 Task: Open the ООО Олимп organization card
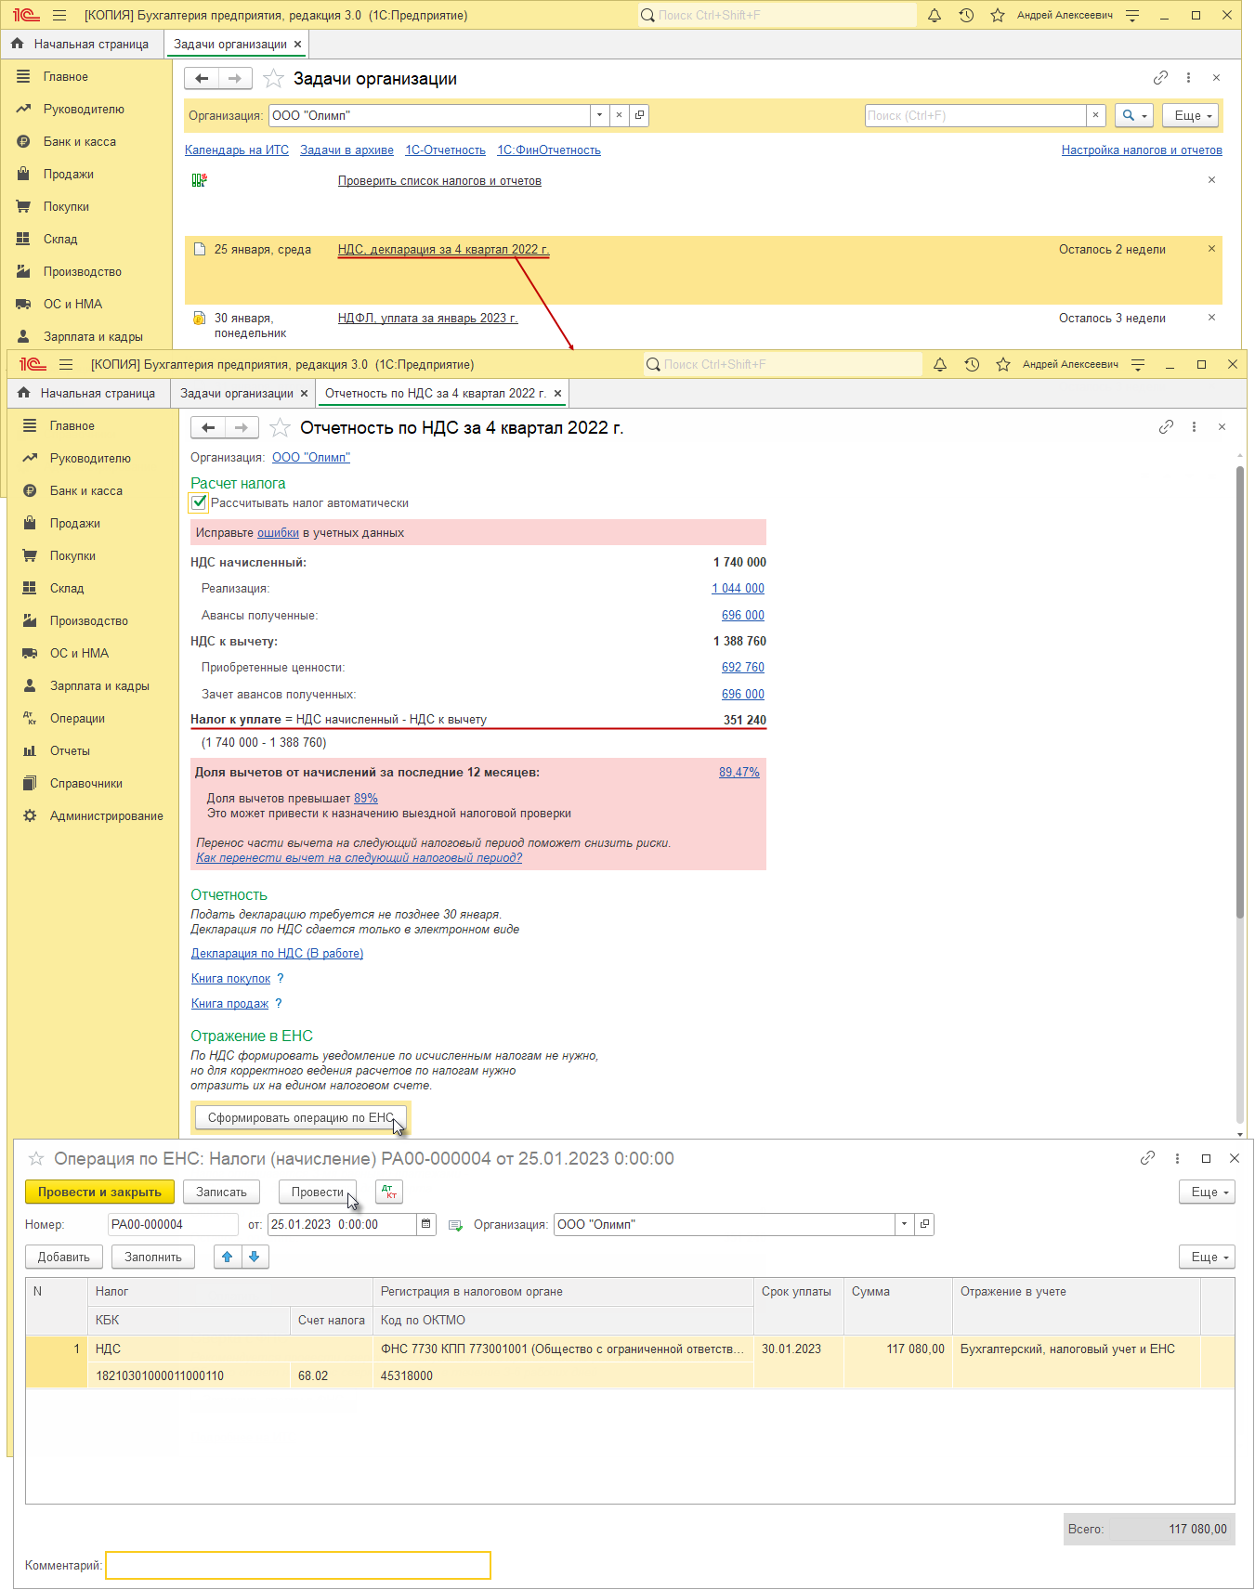(639, 115)
